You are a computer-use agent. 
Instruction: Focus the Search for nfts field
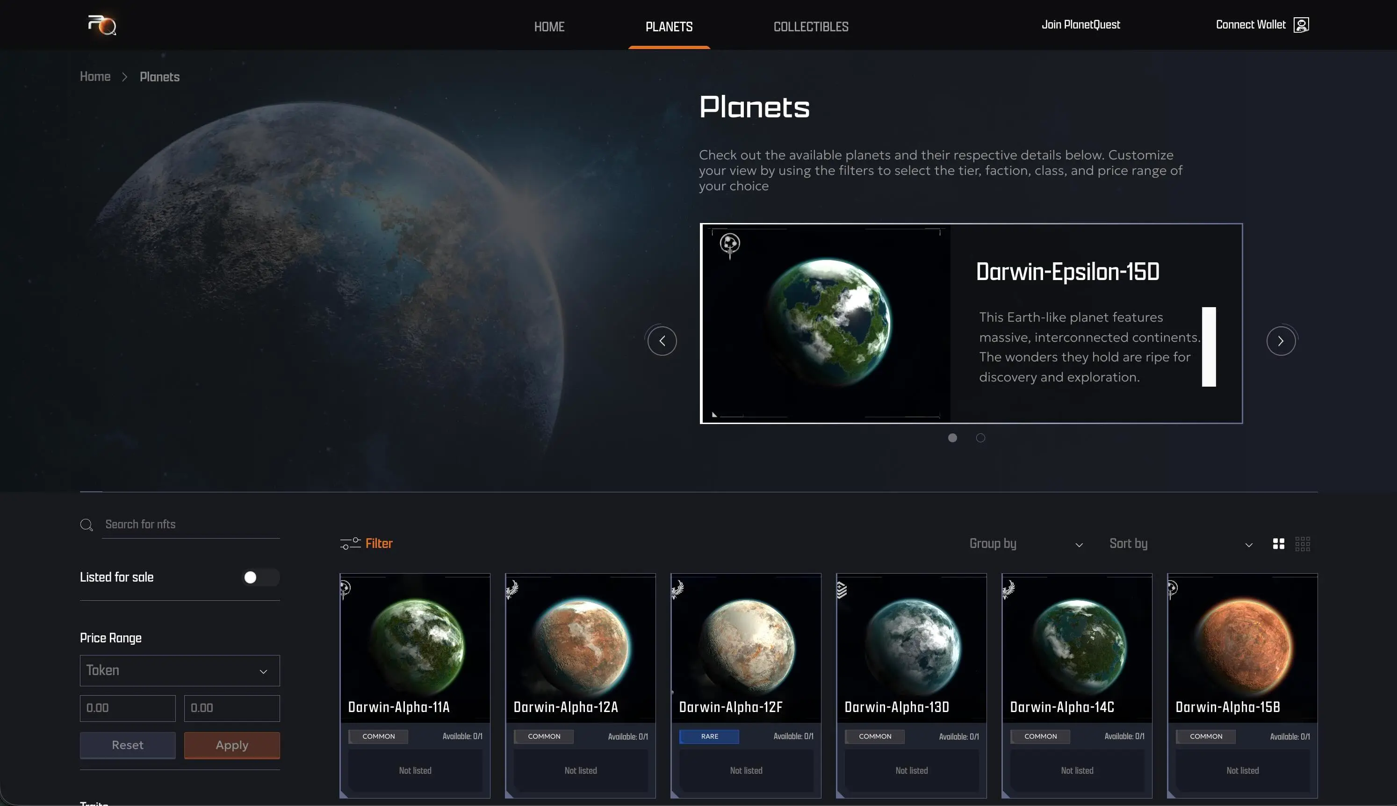point(191,524)
